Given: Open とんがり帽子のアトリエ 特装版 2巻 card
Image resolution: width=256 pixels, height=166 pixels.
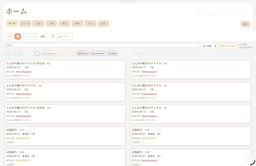Looking at the screenshot, I should coord(65,114).
